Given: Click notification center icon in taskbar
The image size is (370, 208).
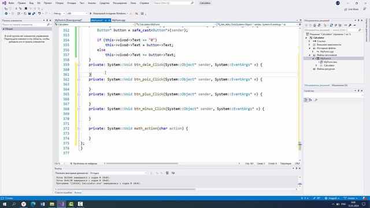Looking at the screenshot, I should point(364,204).
